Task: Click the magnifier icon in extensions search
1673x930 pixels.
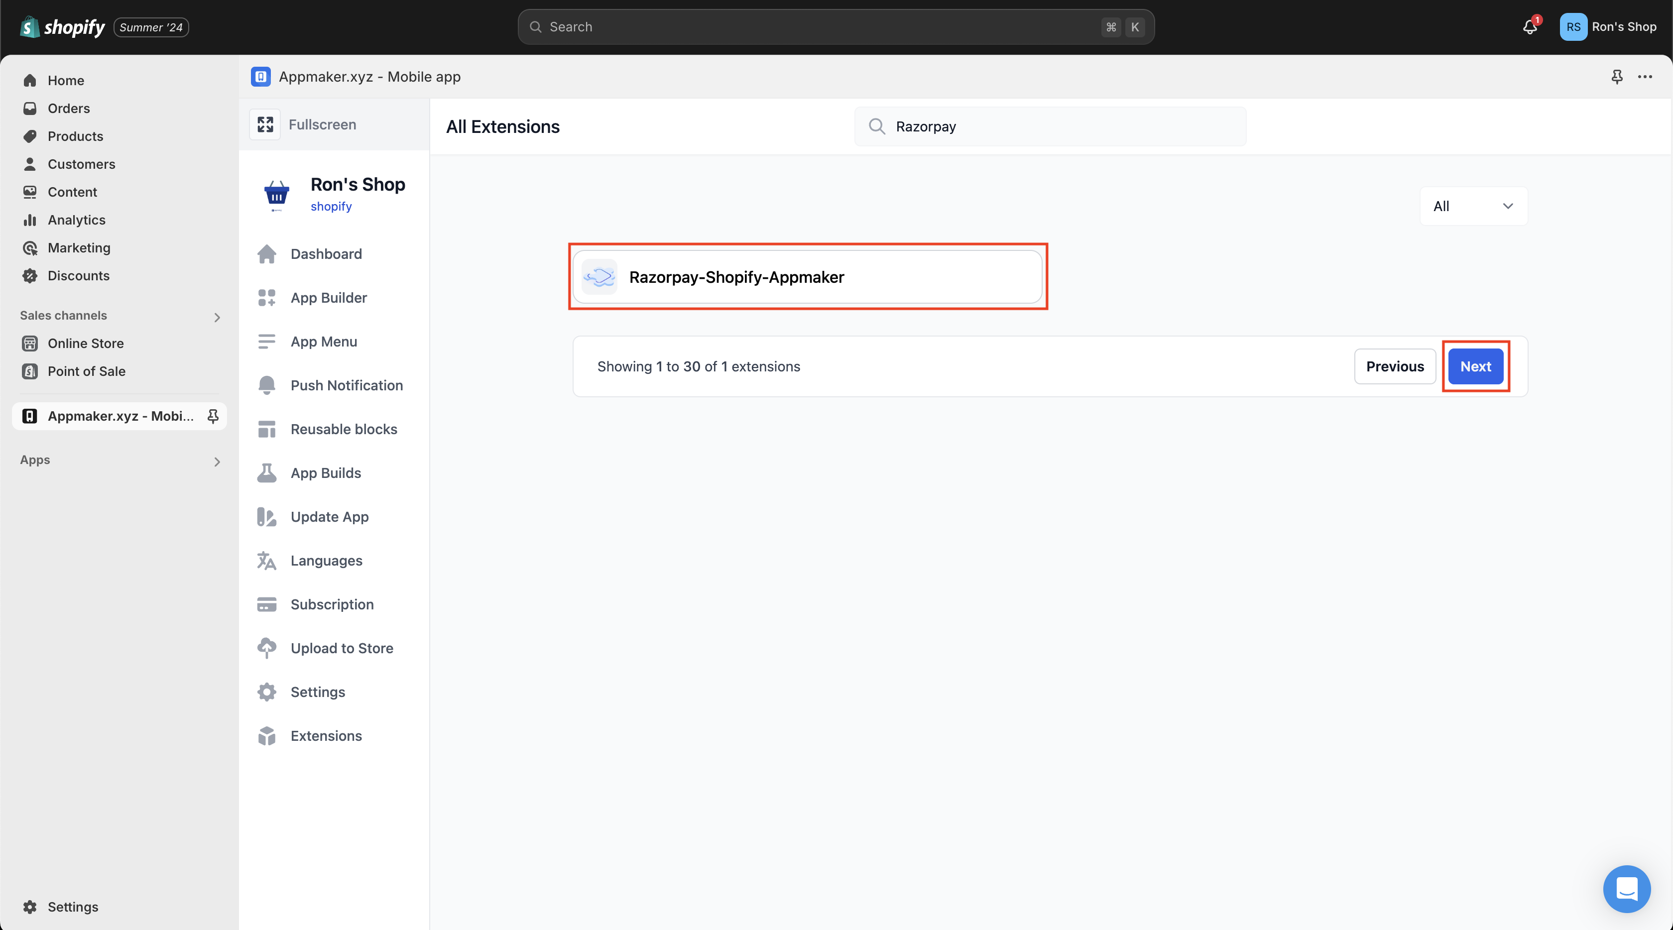Action: (x=877, y=126)
